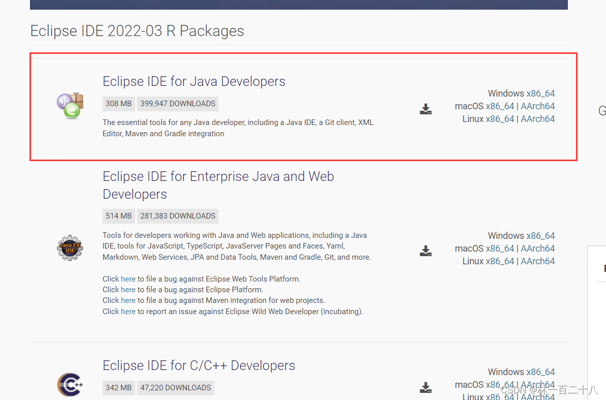This screenshot has width=606, height=400.
Task: Open the Eclipse IDE for Java Developers title
Action: pos(194,82)
